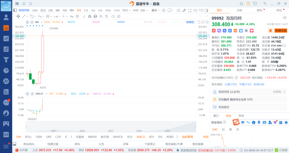Switch to 周K weekly chart tab
The image size is (289, 153).
(x=58, y=10)
